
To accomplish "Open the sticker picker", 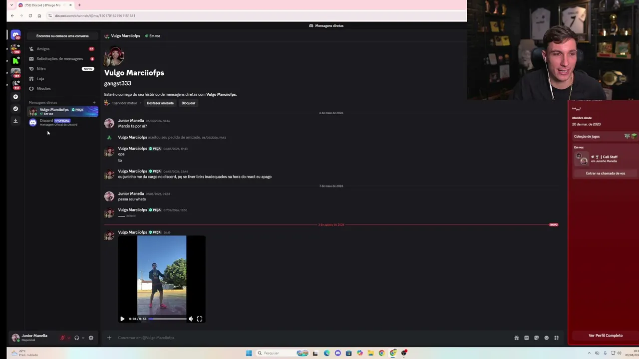I will [x=537, y=338].
